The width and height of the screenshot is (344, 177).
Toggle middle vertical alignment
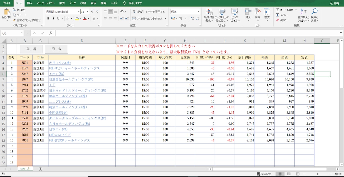(111, 12)
